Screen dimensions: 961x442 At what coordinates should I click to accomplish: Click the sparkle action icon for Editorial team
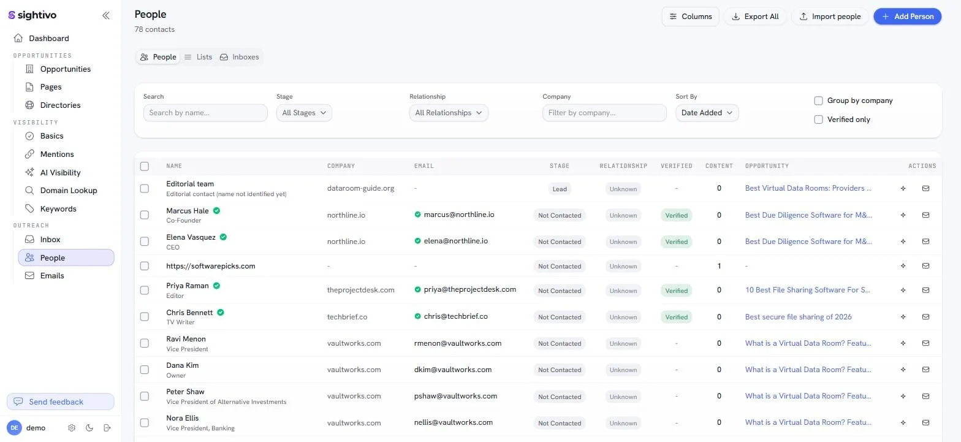[x=903, y=189]
